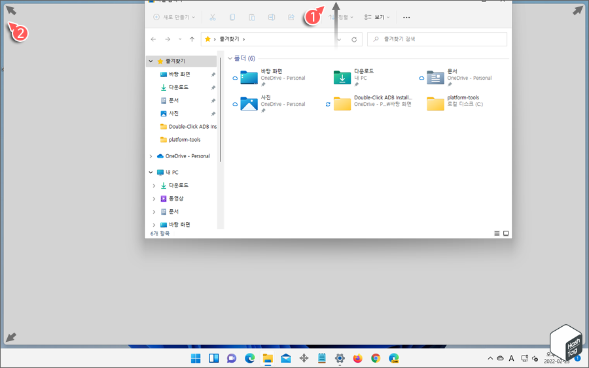This screenshot has height=368, width=589.
Task: Switch to details list view icon in status bar
Action: pyautogui.click(x=497, y=233)
